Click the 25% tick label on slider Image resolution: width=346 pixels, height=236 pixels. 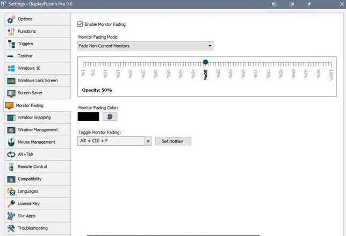(x=143, y=74)
